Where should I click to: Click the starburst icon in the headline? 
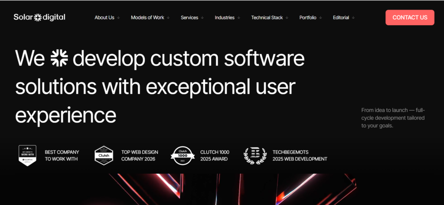(x=59, y=59)
